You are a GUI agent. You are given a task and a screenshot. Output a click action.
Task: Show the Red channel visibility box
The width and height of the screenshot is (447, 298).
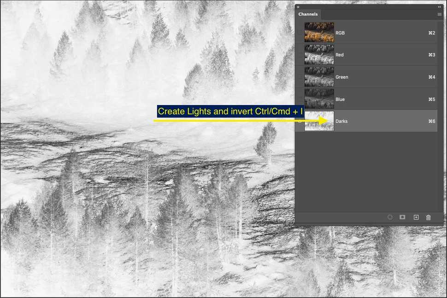[300, 55]
